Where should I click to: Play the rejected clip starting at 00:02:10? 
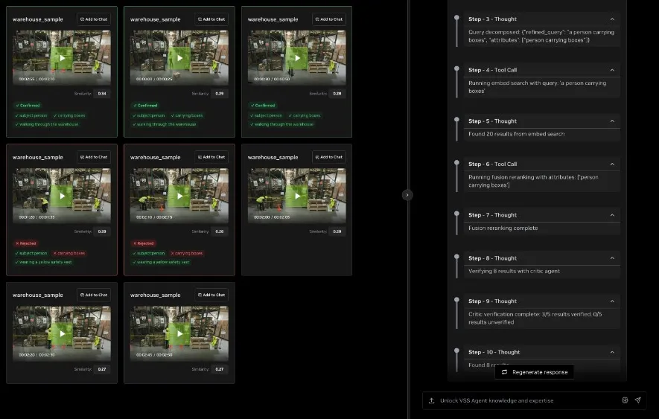tap(179, 196)
